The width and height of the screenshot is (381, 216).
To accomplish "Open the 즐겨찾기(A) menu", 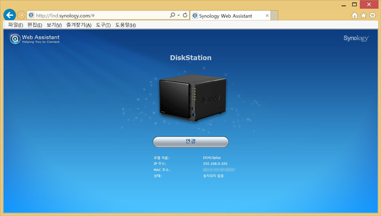I will [x=79, y=25].
